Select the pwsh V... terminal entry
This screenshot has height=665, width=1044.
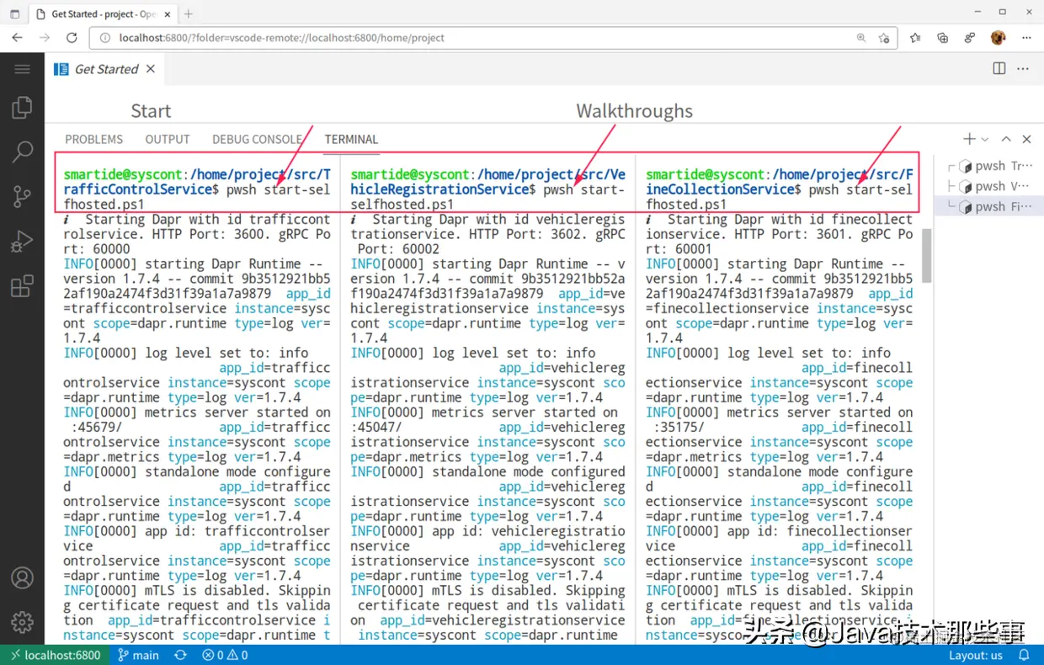(991, 186)
